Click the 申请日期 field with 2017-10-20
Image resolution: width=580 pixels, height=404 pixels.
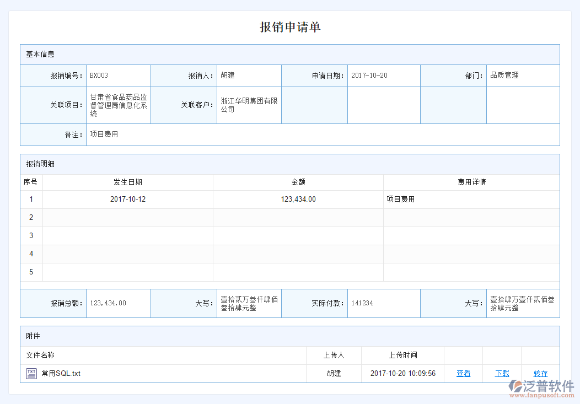pyautogui.click(x=369, y=76)
